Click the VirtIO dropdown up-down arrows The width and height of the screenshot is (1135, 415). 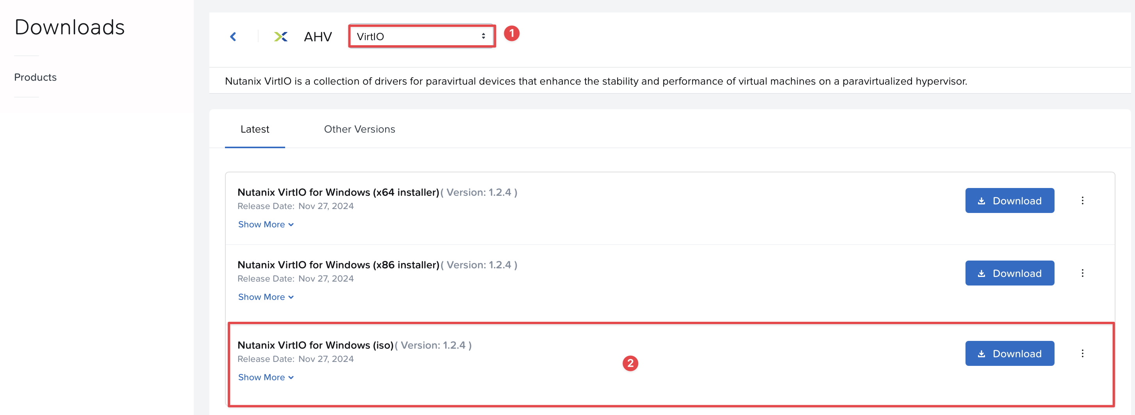pos(484,37)
